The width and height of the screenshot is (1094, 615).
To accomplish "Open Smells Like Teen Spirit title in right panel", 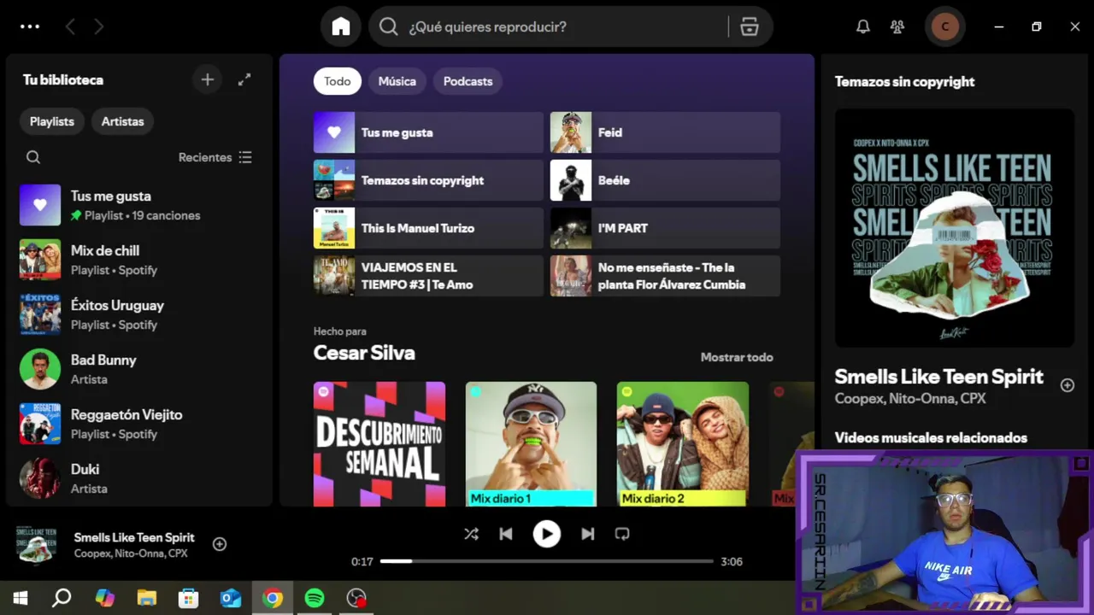I will (x=938, y=377).
